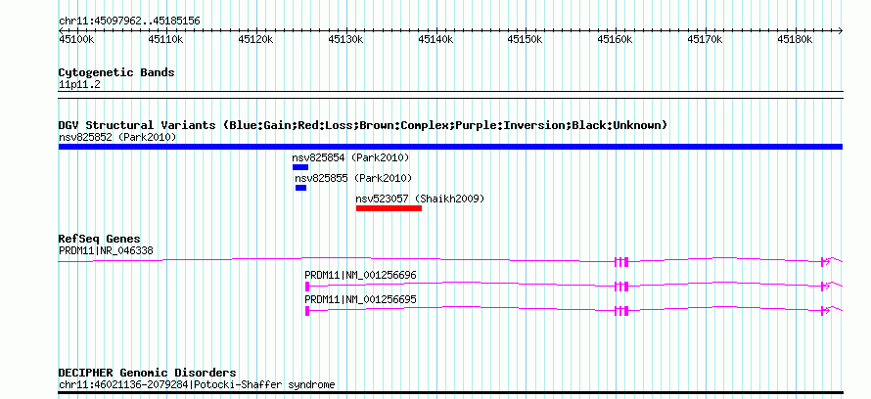Click the Cytogenetic Bands track title
The image size is (871, 399).
[x=116, y=72]
